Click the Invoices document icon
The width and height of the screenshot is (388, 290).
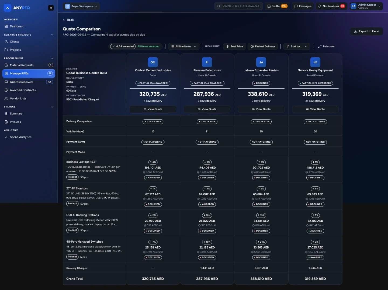click(x=6, y=122)
